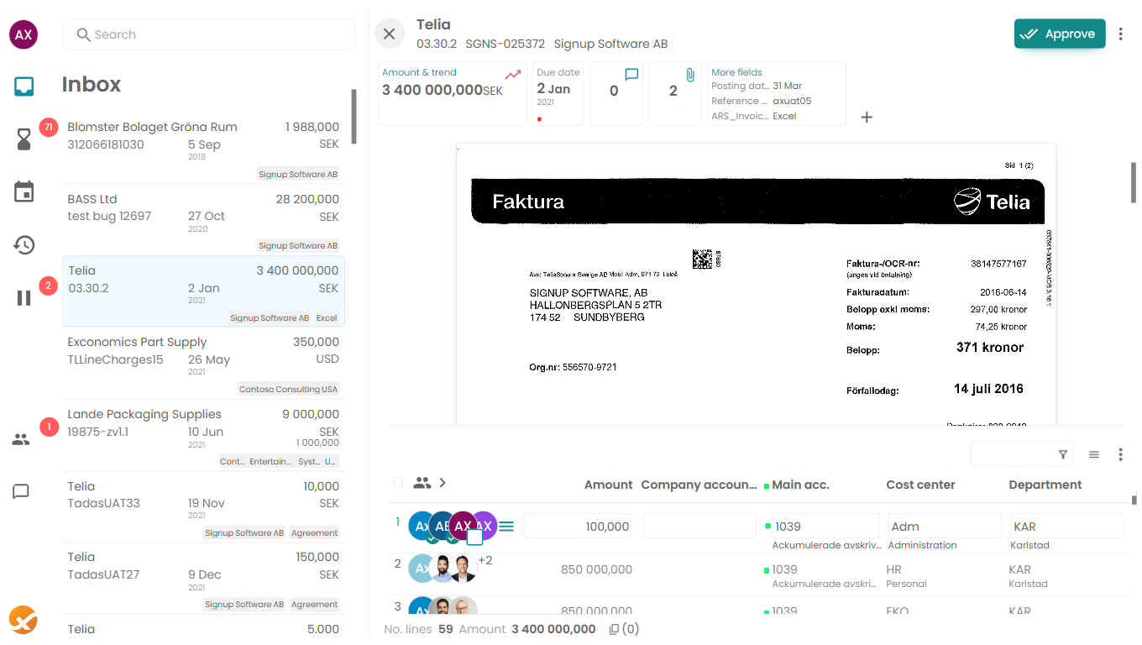Open the Amount & trend card
Viewport: 1142px width, 645px height.
click(453, 93)
